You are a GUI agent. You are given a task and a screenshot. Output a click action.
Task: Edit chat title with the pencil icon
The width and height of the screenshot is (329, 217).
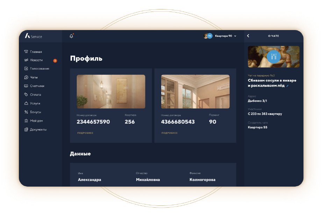point(287,86)
